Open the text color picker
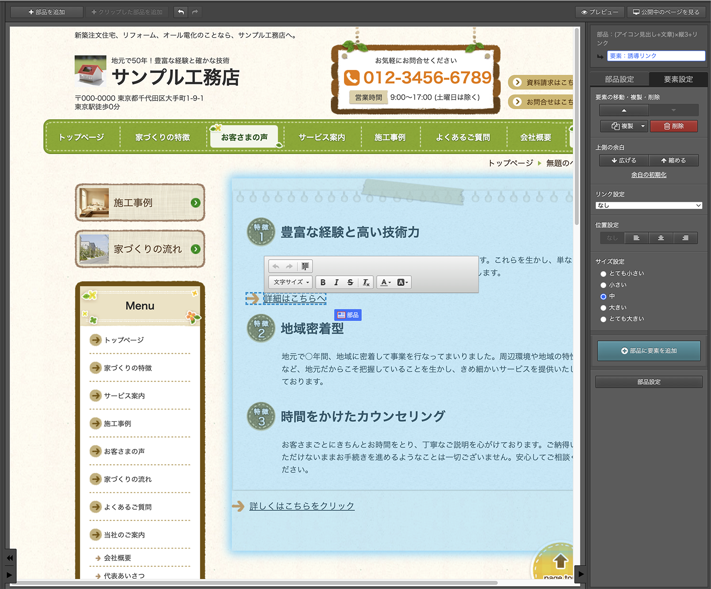 click(386, 282)
